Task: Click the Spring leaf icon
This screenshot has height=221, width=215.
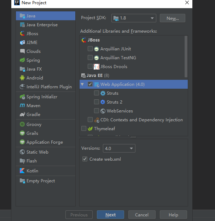Action: pos(22,60)
